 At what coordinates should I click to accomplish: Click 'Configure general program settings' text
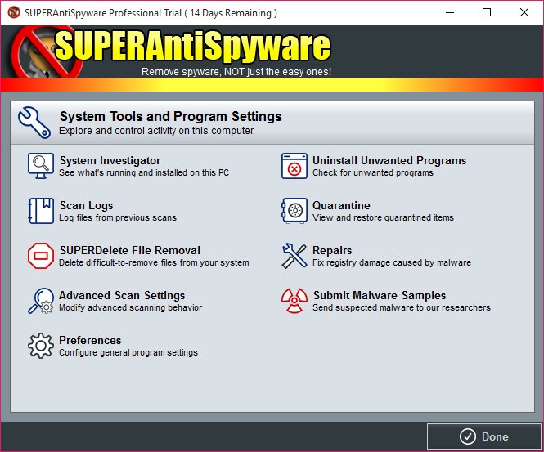[128, 352]
